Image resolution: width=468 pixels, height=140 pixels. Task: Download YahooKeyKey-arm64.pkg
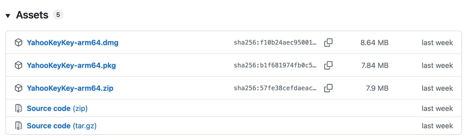(71, 65)
